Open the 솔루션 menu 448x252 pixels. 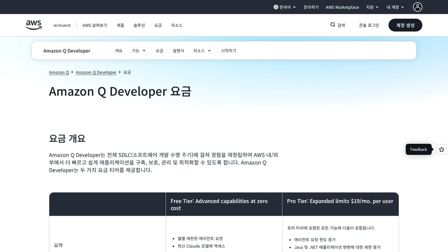139,25
